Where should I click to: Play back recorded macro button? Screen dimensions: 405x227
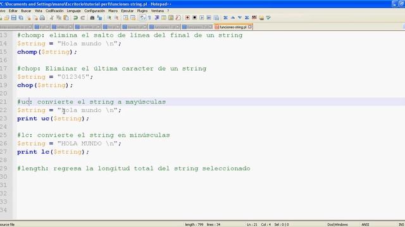pyautogui.click(x=202, y=18)
